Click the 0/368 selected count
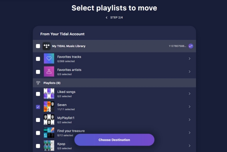 tap(66, 61)
